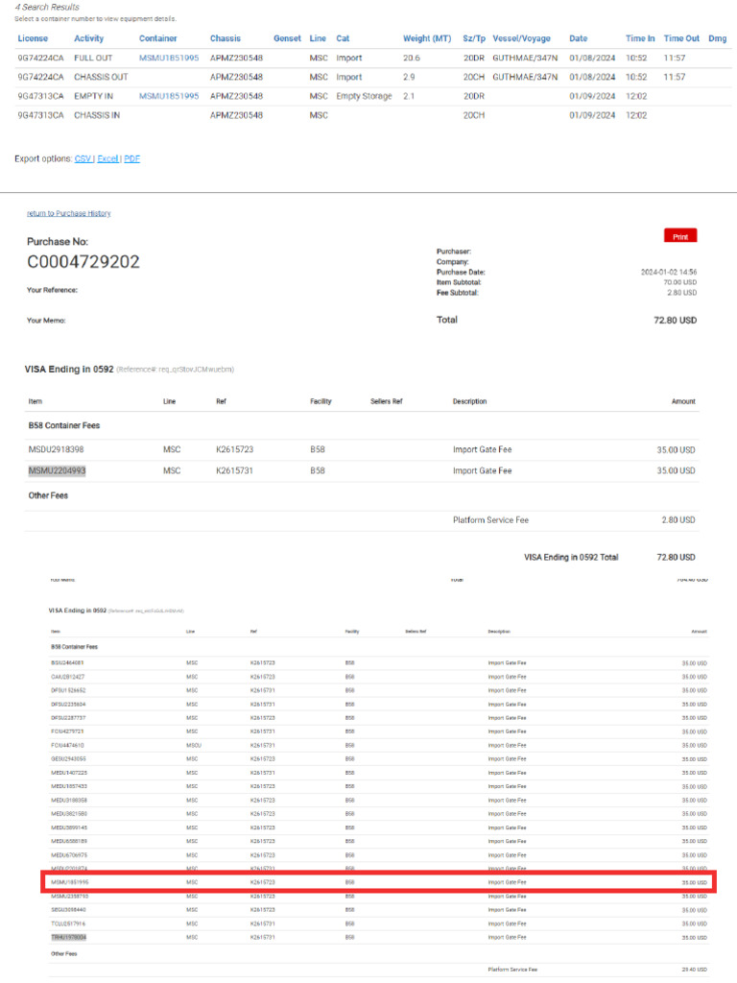Select item MEDU1407225 in lower fee list
Image resolution: width=737 pixels, height=983 pixels.
(69, 773)
